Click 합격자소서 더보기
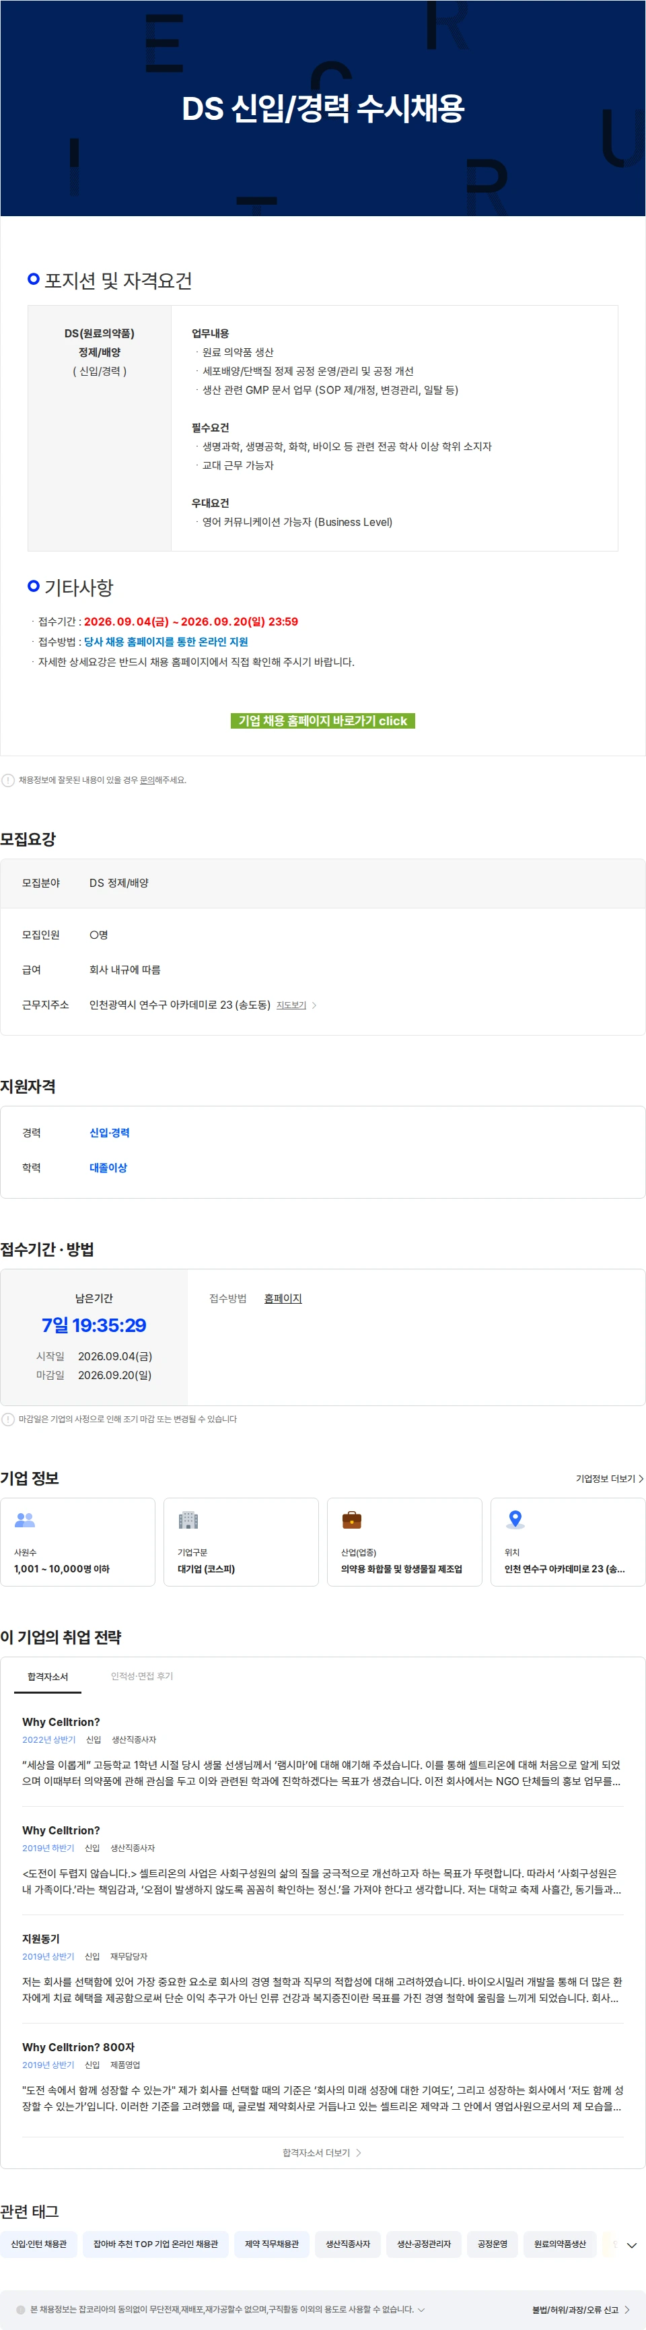 click(x=322, y=2153)
